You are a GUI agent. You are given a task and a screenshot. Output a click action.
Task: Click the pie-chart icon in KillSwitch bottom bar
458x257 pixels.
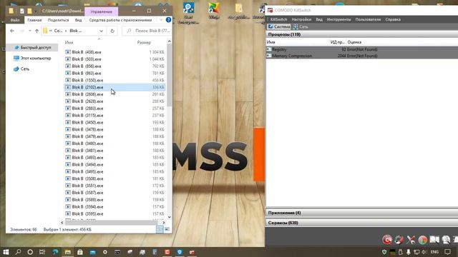(x=422, y=240)
